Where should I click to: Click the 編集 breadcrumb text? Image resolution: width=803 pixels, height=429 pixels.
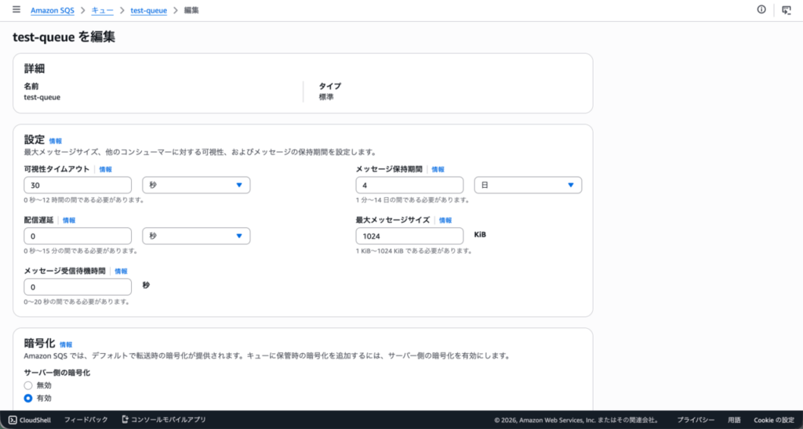pos(191,10)
